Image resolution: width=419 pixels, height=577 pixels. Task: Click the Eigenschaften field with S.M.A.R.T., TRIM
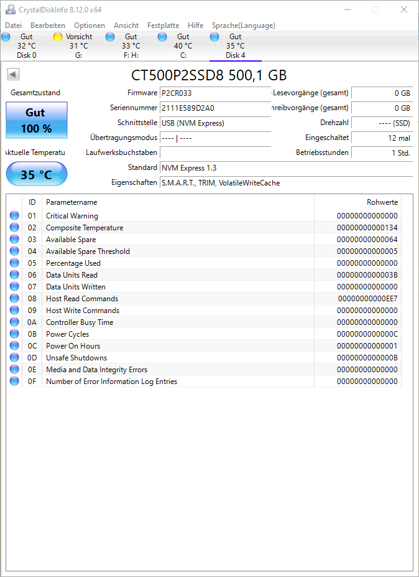click(x=287, y=183)
